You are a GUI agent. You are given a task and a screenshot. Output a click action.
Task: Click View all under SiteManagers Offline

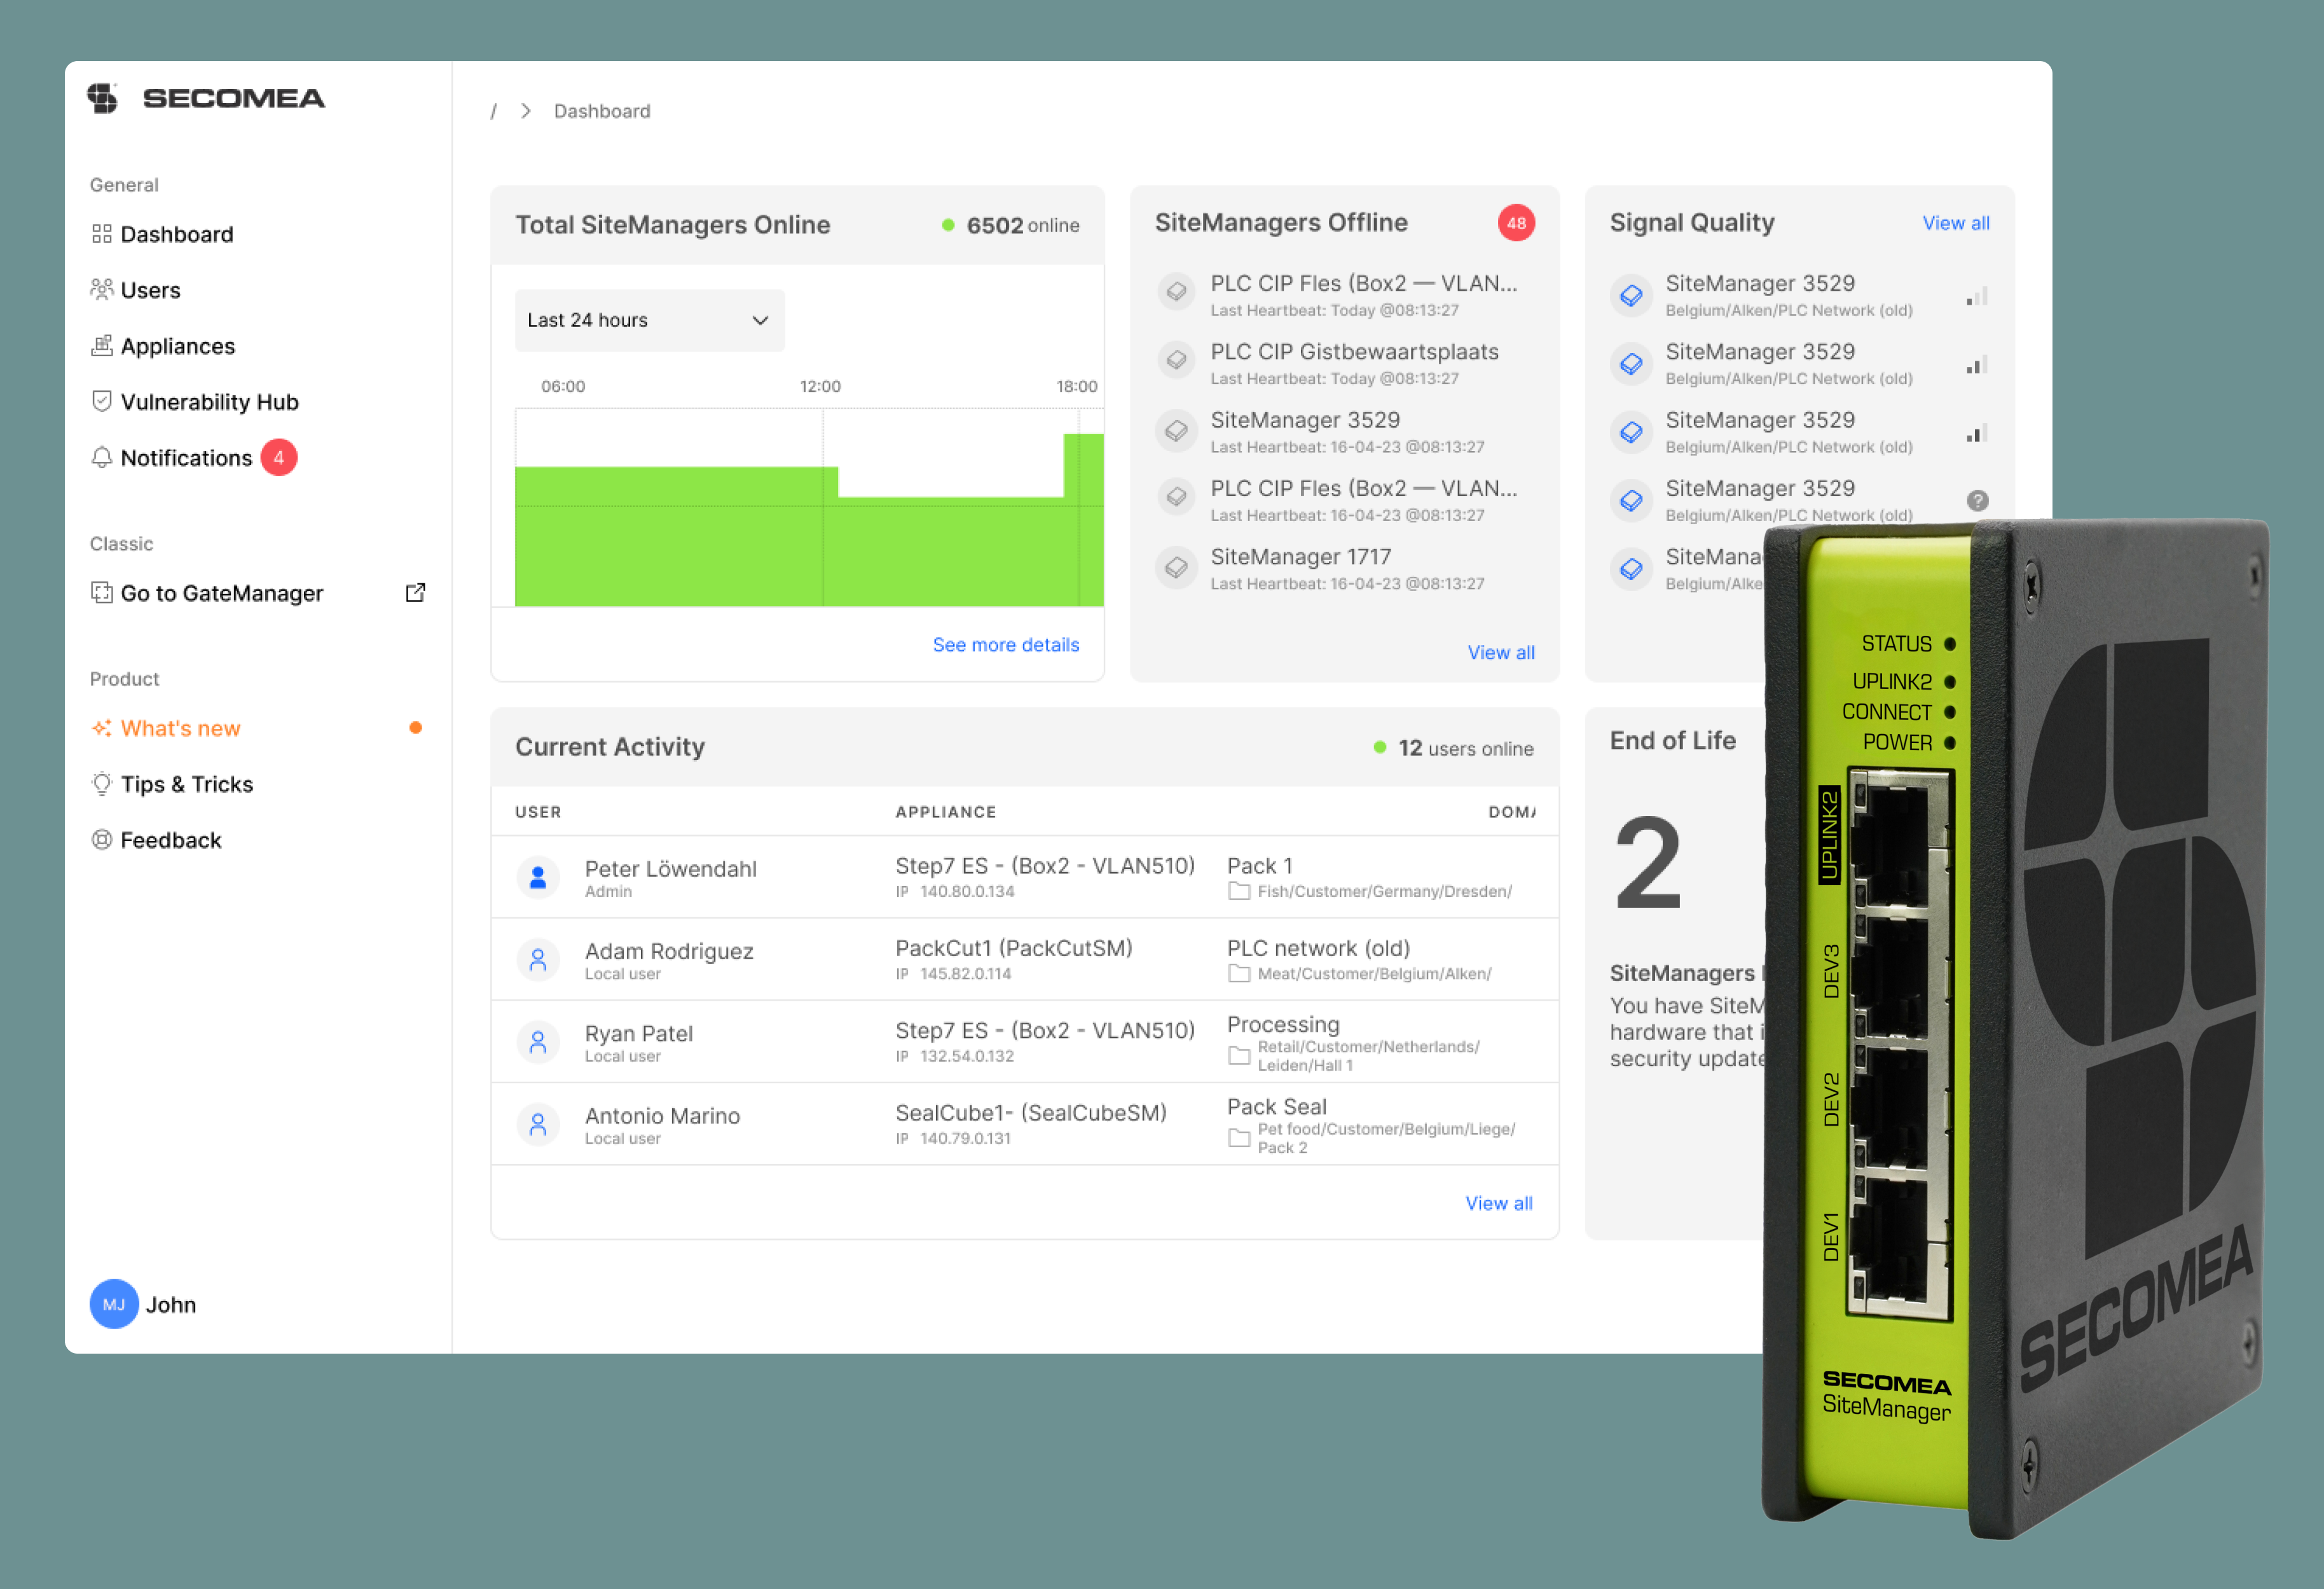click(x=1501, y=651)
